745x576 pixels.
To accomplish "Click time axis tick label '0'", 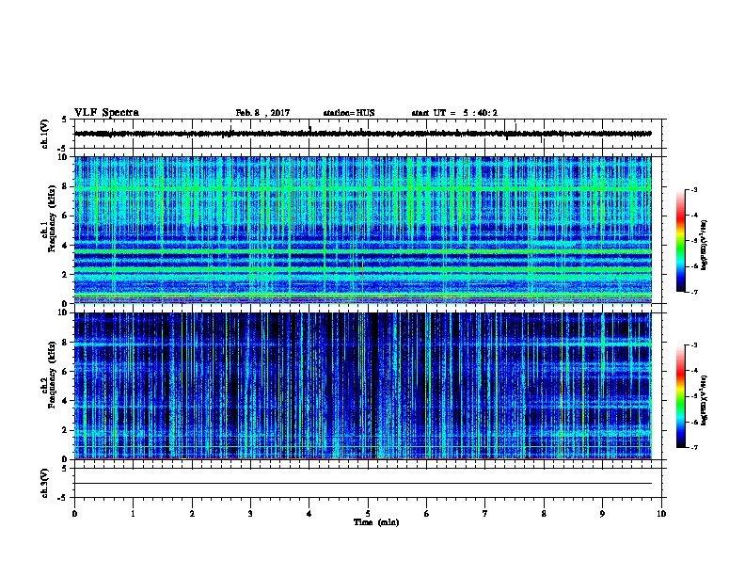I will (74, 514).
